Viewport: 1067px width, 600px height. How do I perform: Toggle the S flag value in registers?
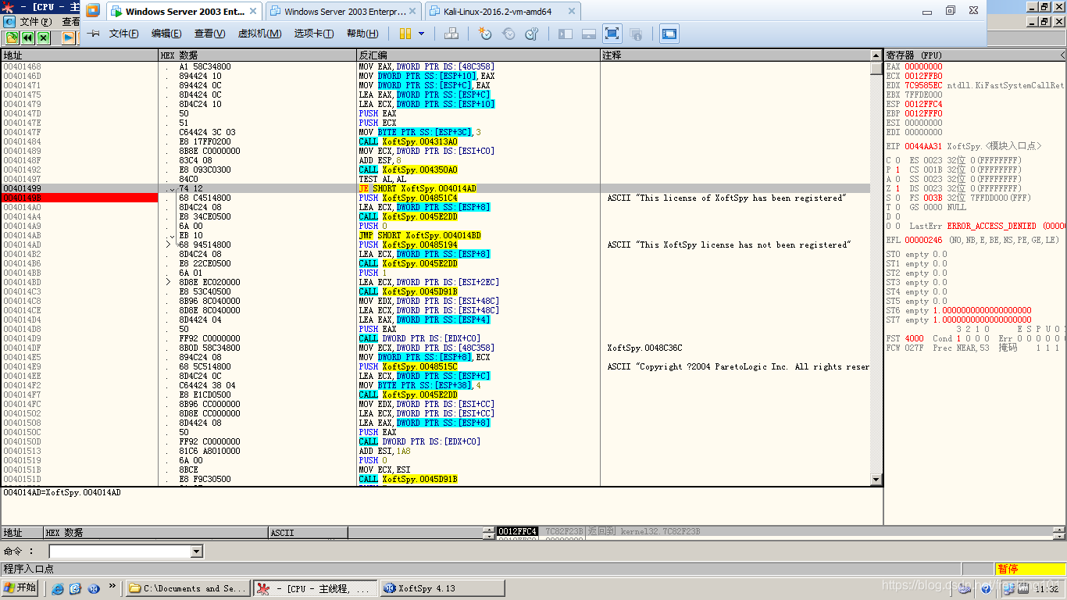897,198
